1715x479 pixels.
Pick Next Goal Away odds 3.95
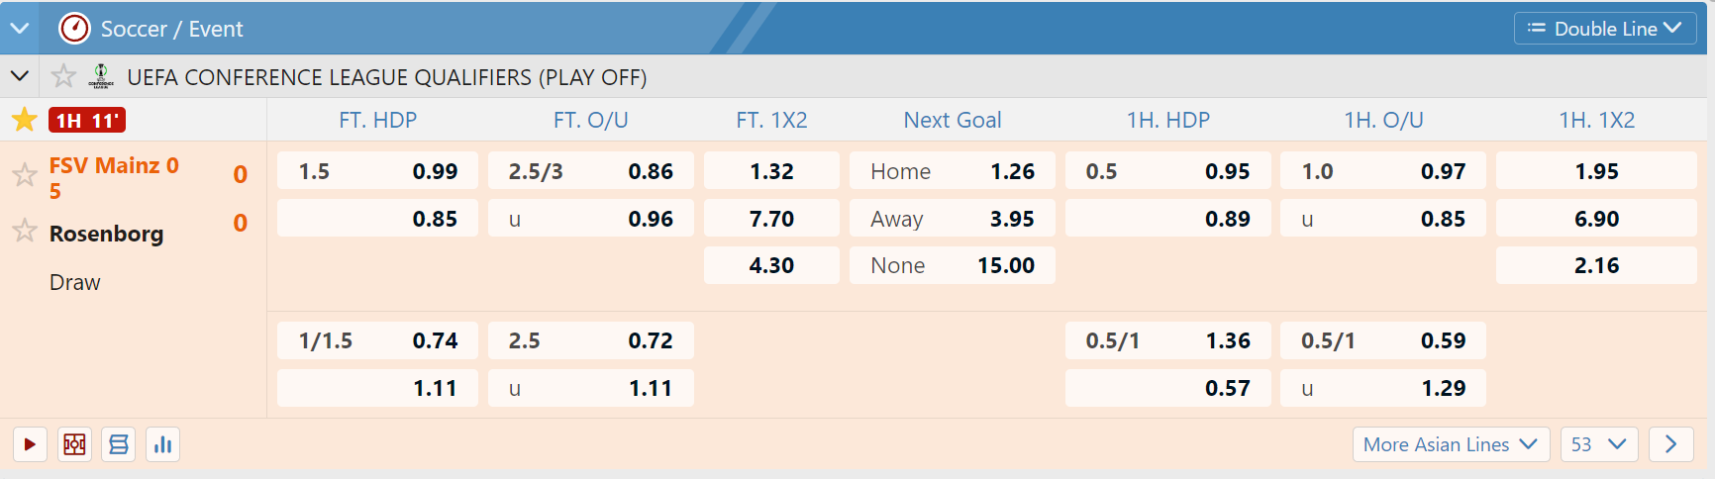point(952,219)
